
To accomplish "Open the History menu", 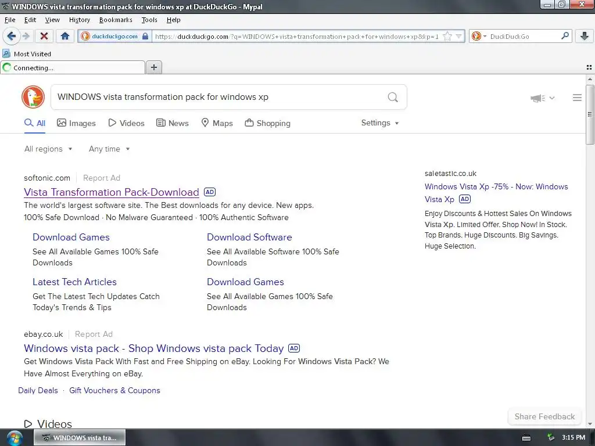I will click(79, 20).
